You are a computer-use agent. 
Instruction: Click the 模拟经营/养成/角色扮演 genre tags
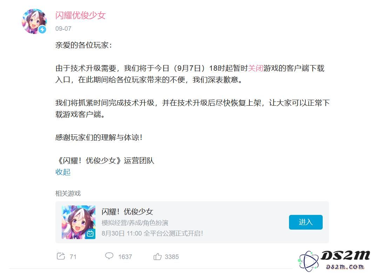pyautogui.click(x=135, y=223)
